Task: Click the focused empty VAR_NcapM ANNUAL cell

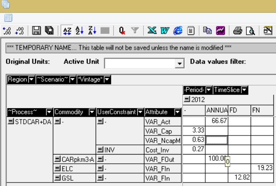Action: 217,140
